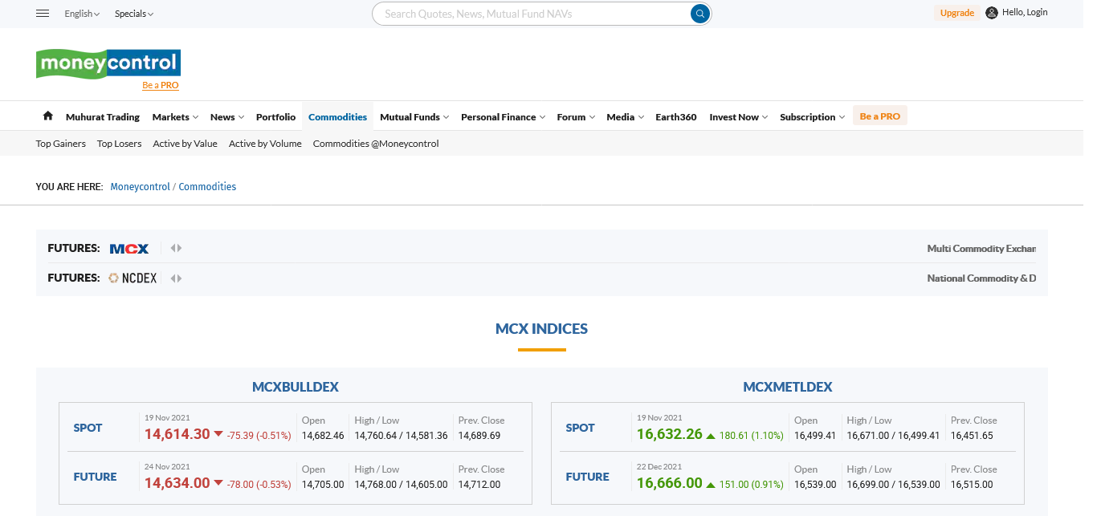Open the MCXBULLDEX index link
Viewport: 1097px width, 516px height.
[x=296, y=387]
